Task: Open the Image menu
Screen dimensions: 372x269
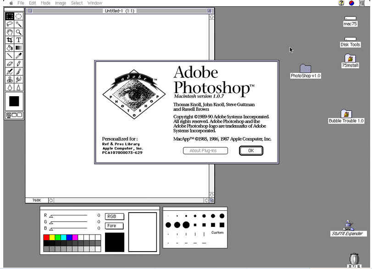Action: tap(61, 3)
